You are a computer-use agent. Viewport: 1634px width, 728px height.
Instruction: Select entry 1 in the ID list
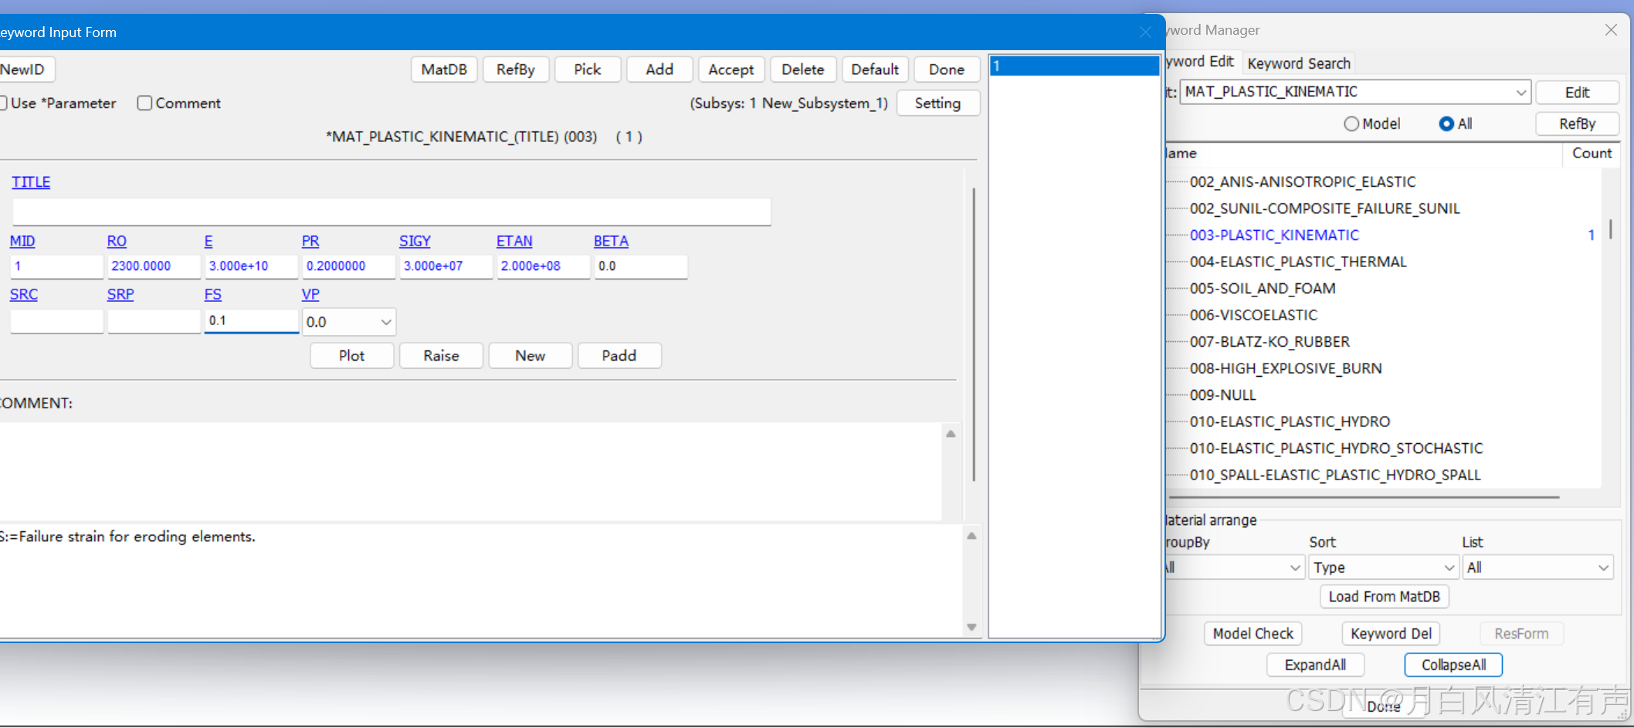[x=1074, y=66]
